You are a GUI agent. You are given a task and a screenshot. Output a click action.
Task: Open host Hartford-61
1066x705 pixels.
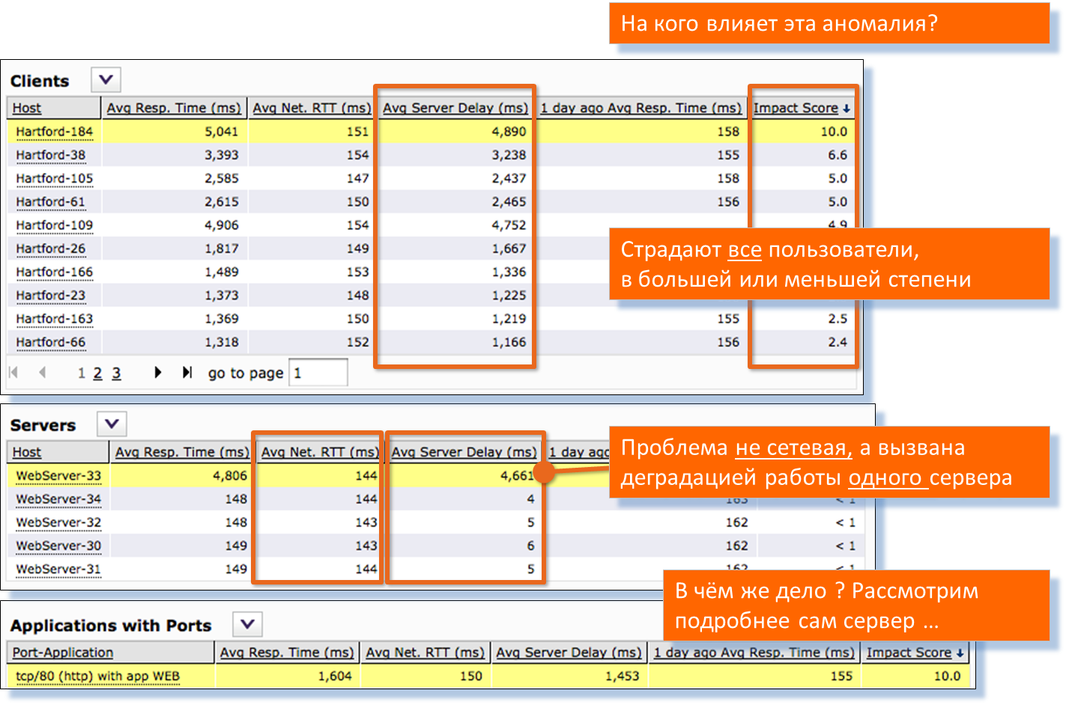51,202
